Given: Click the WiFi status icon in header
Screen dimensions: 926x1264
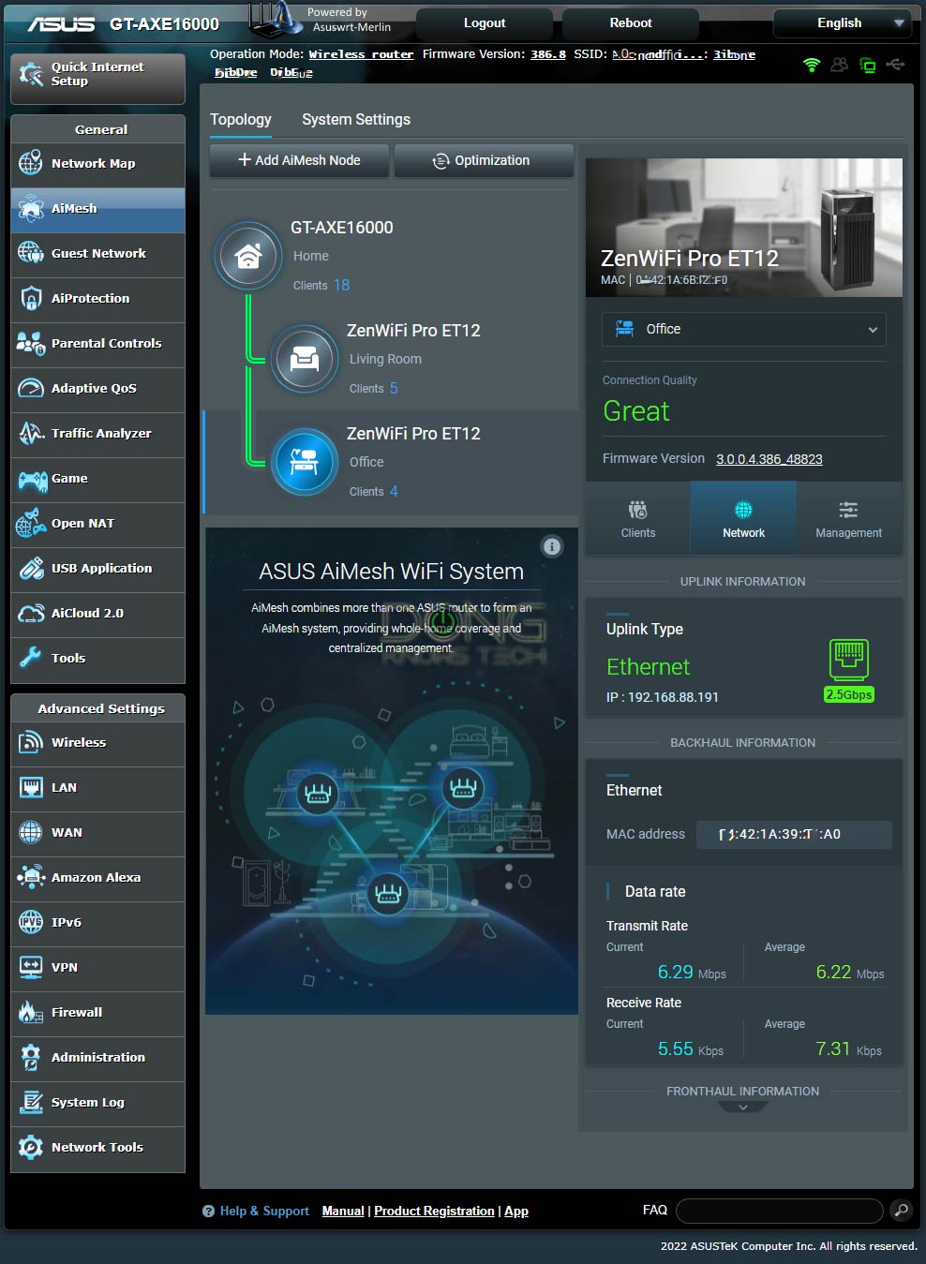Looking at the screenshot, I should point(812,65).
